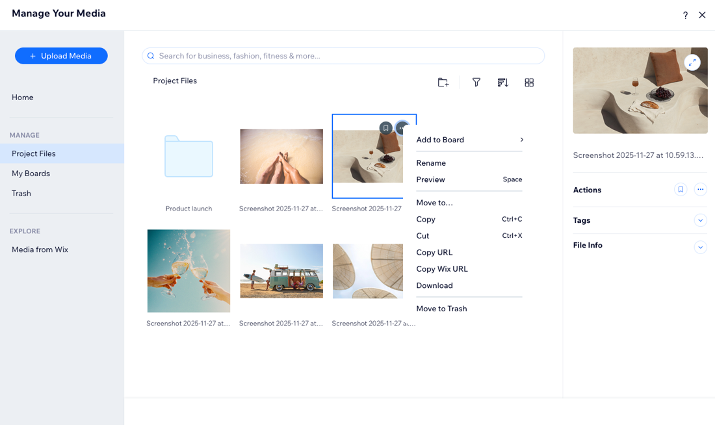
Task: Click the grid view layout icon
Action: [529, 83]
